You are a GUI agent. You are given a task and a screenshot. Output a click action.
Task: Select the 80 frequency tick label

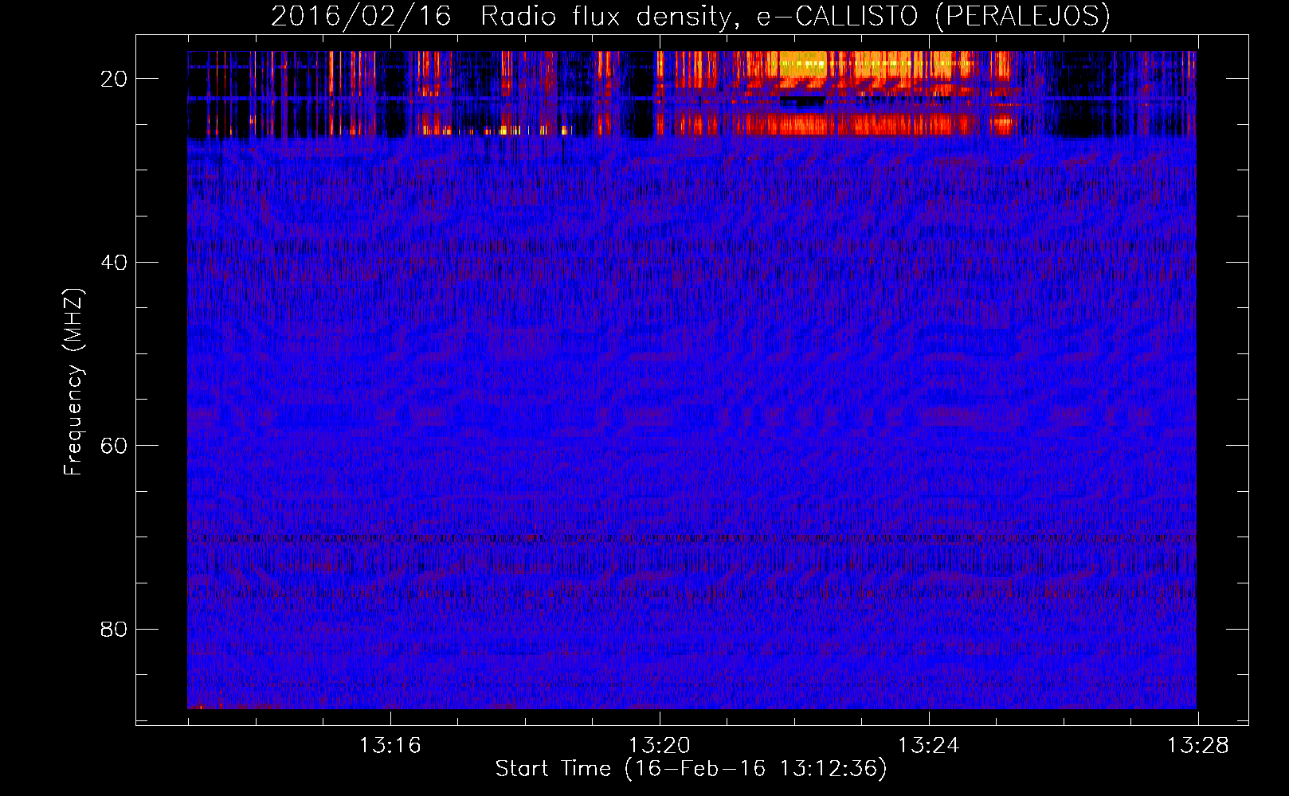pyautogui.click(x=114, y=630)
